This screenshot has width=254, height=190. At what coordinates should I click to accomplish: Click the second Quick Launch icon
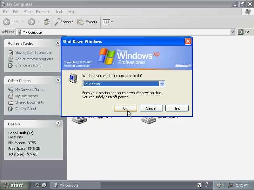click(x=44, y=185)
